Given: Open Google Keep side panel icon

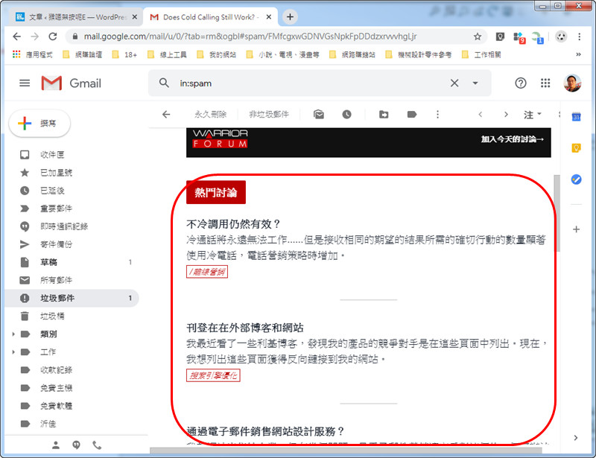Looking at the screenshot, I should (x=576, y=148).
